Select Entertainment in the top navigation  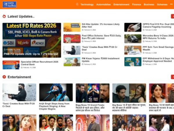[x=121, y=5]
